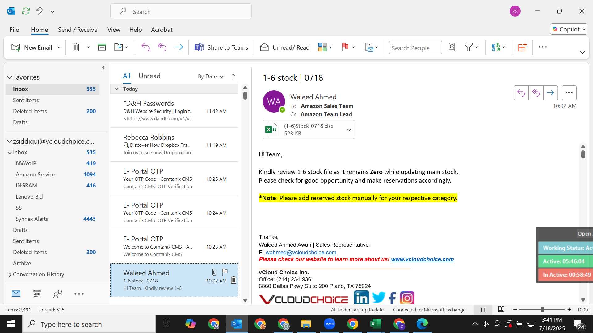Switch to People view icon
Screen dimensions: 593x333
[58, 294]
